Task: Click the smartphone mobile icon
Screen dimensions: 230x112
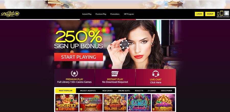Action: click(218, 14)
